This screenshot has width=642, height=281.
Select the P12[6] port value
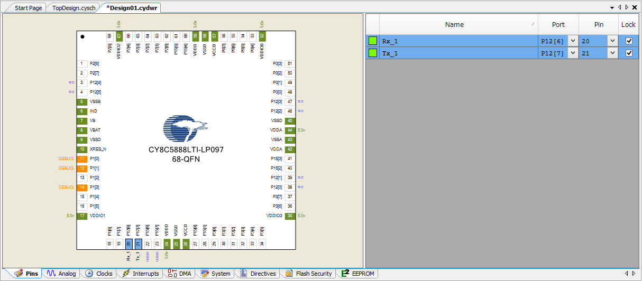pyautogui.click(x=553, y=41)
